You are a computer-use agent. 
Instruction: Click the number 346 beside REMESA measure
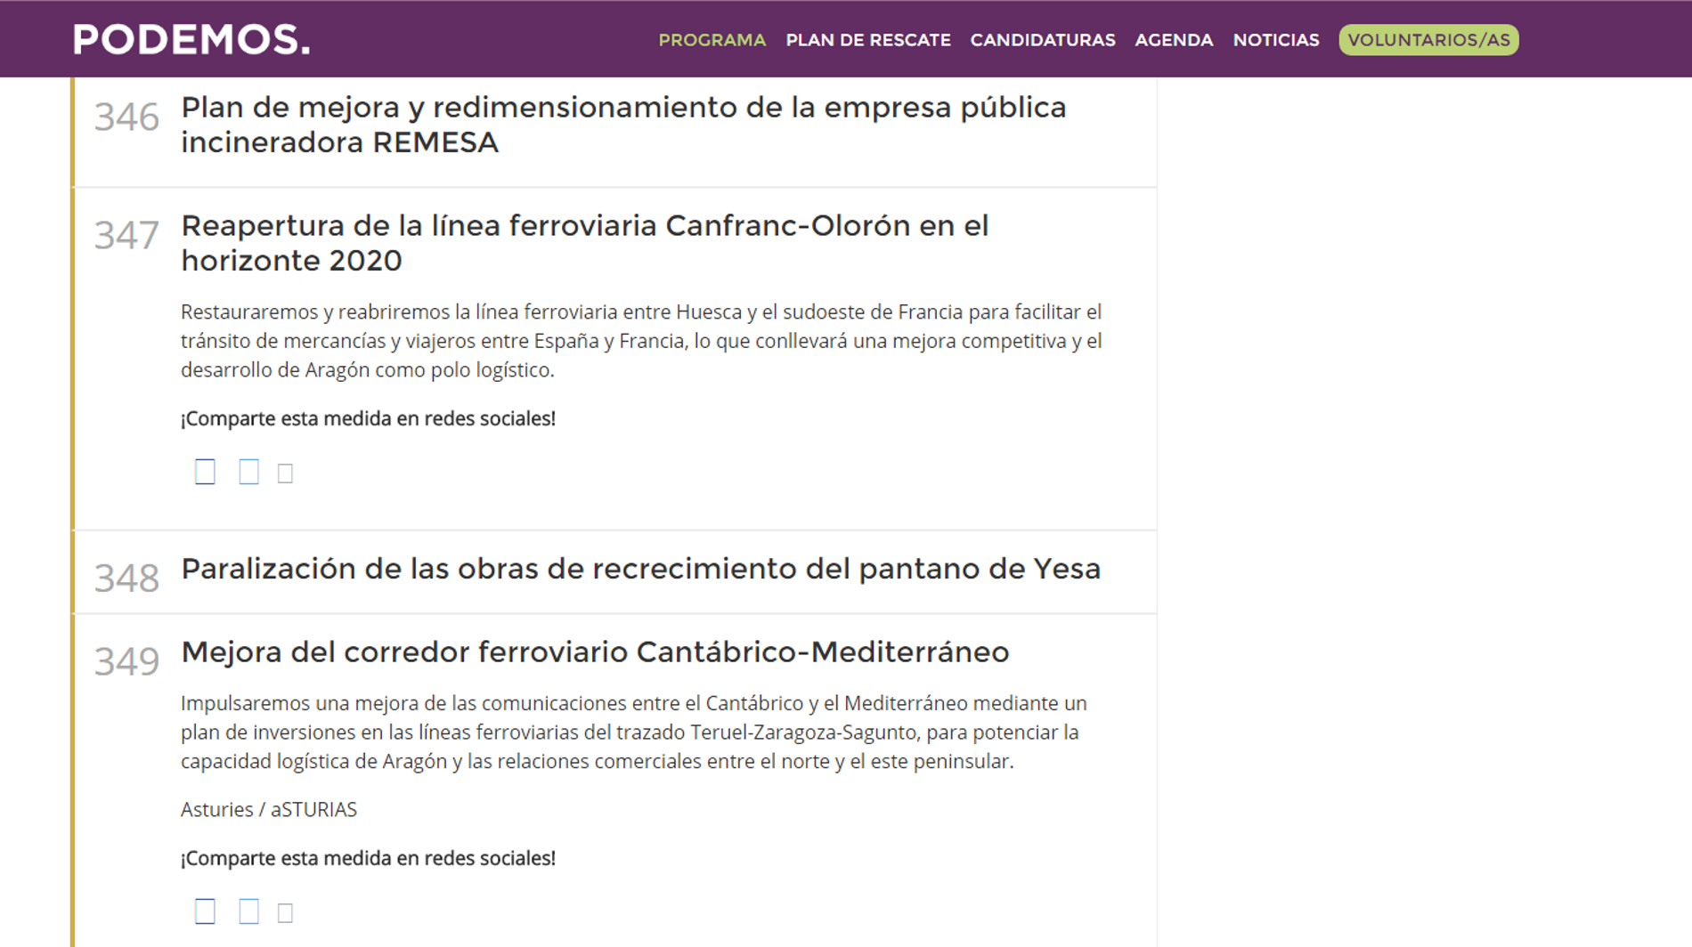click(126, 117)
